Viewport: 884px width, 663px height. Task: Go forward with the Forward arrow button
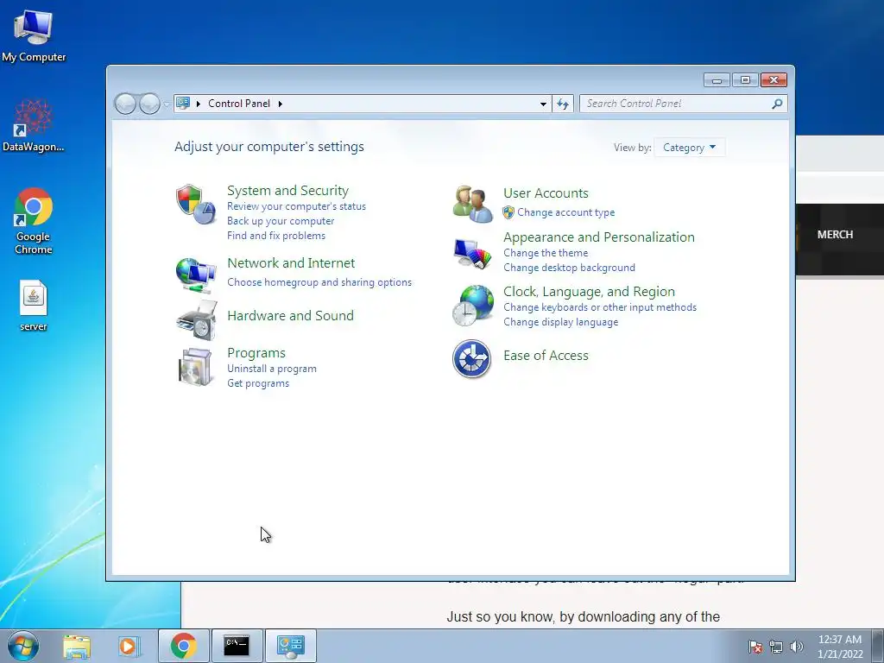point(149,104)
